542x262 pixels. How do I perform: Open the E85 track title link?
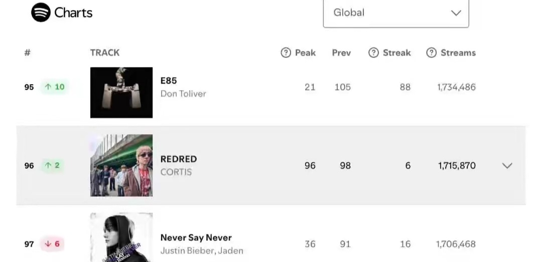tap(169, 81)
